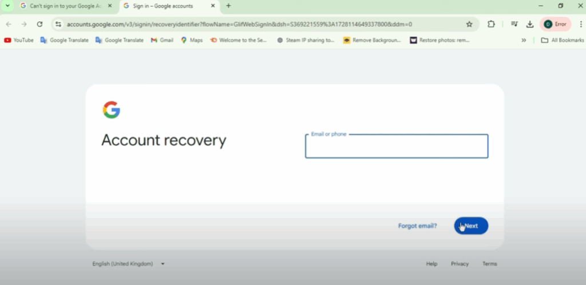Open the media control icon
Image resolution: width=586 pixels, height=285 pixels.
(x=514, y=24)
